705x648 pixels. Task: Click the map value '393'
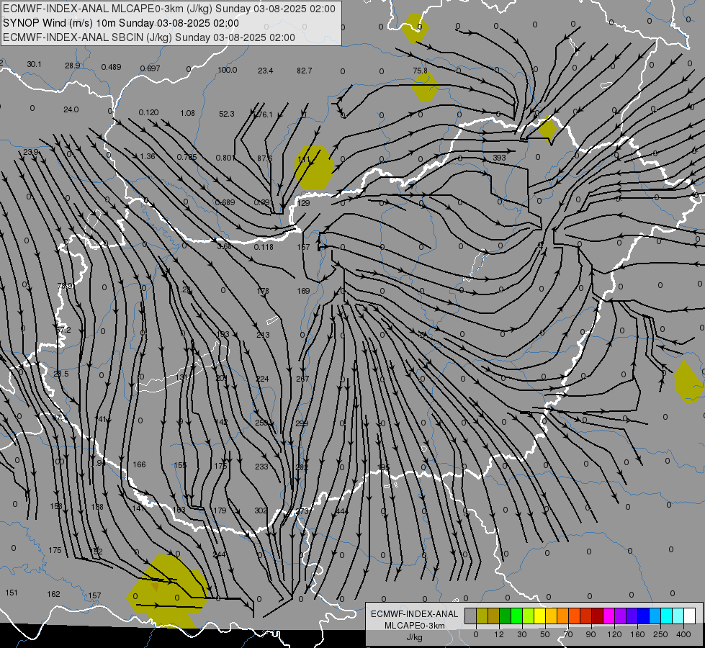499,158
